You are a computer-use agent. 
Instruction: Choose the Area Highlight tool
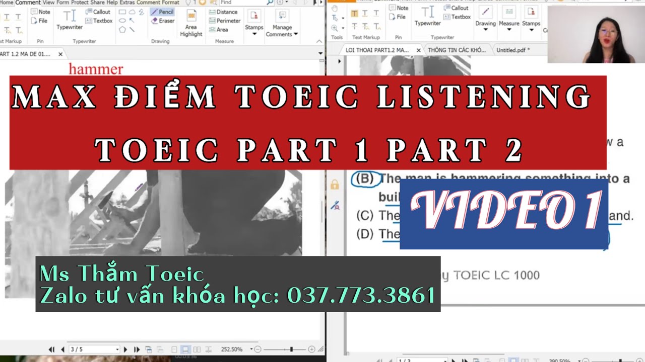click(191, 24)
